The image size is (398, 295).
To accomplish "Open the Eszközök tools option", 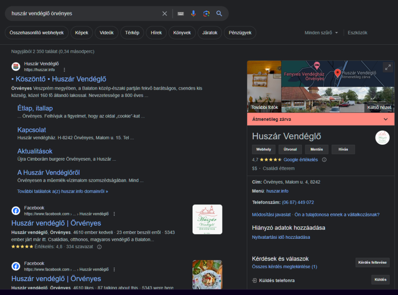I will click(357, 33).
